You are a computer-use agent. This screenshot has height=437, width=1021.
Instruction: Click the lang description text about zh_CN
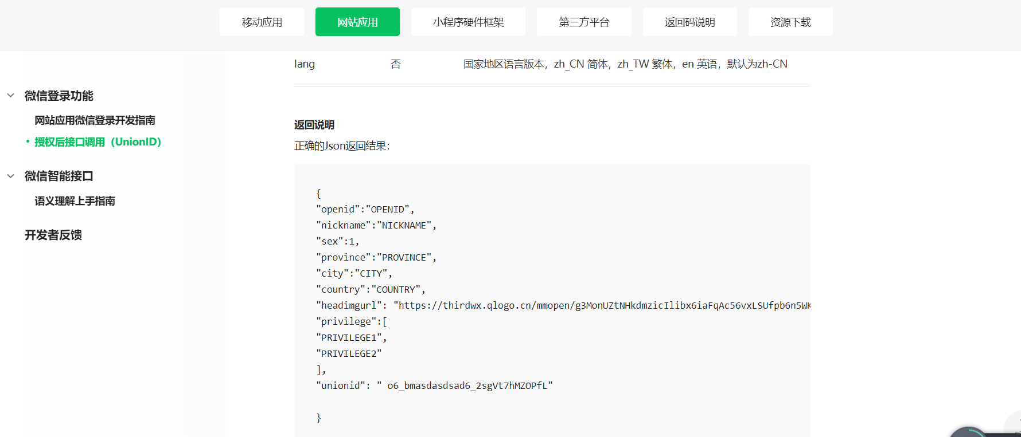[x=625, y=64]
